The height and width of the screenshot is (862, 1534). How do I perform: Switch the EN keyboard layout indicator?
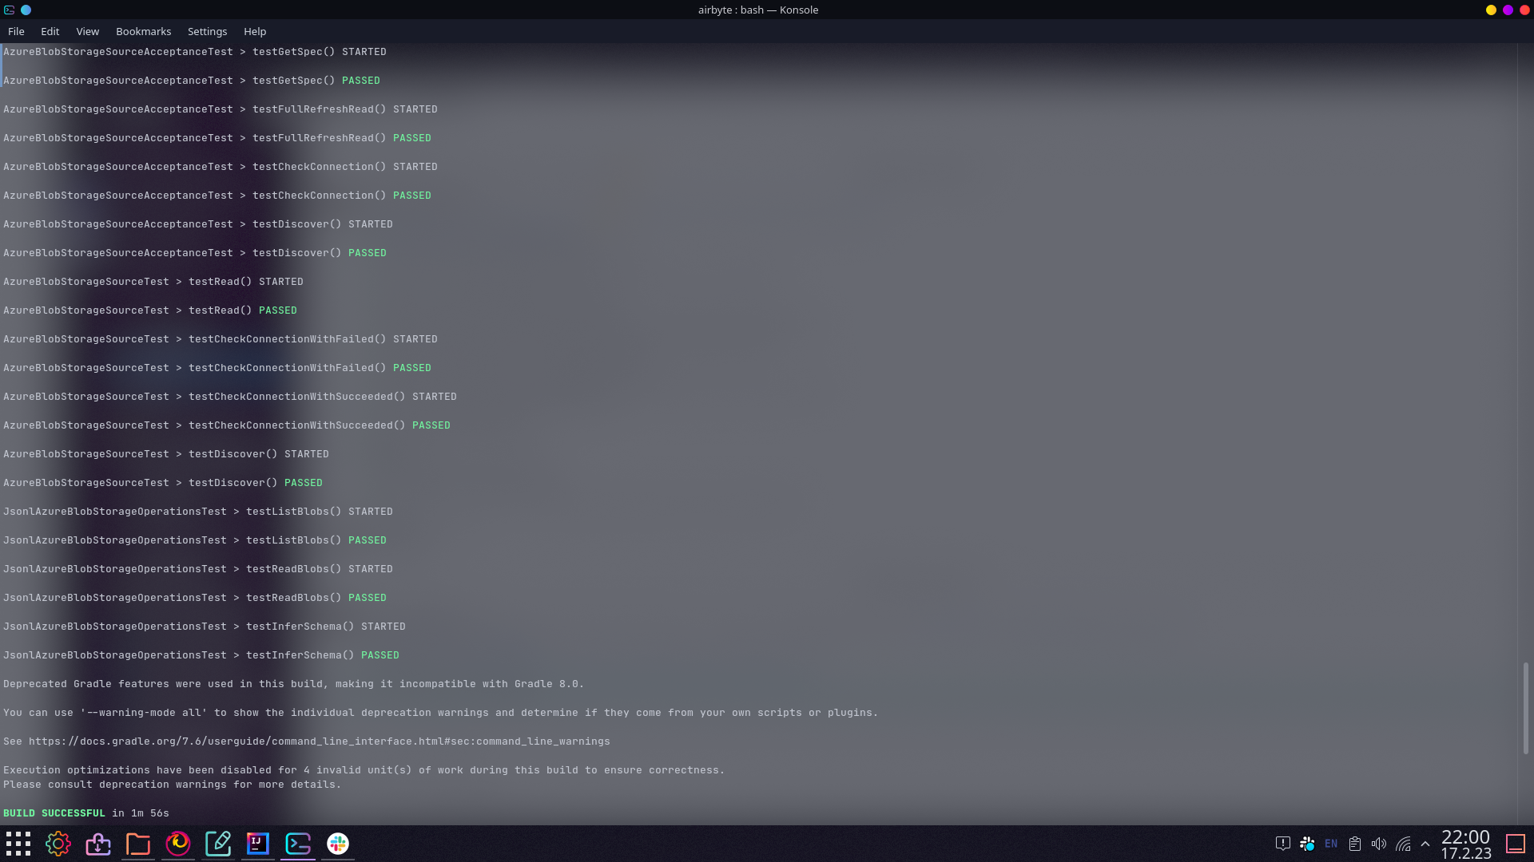[x=1329, y=844]
